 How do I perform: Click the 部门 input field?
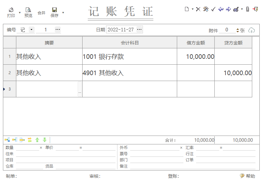157,160
